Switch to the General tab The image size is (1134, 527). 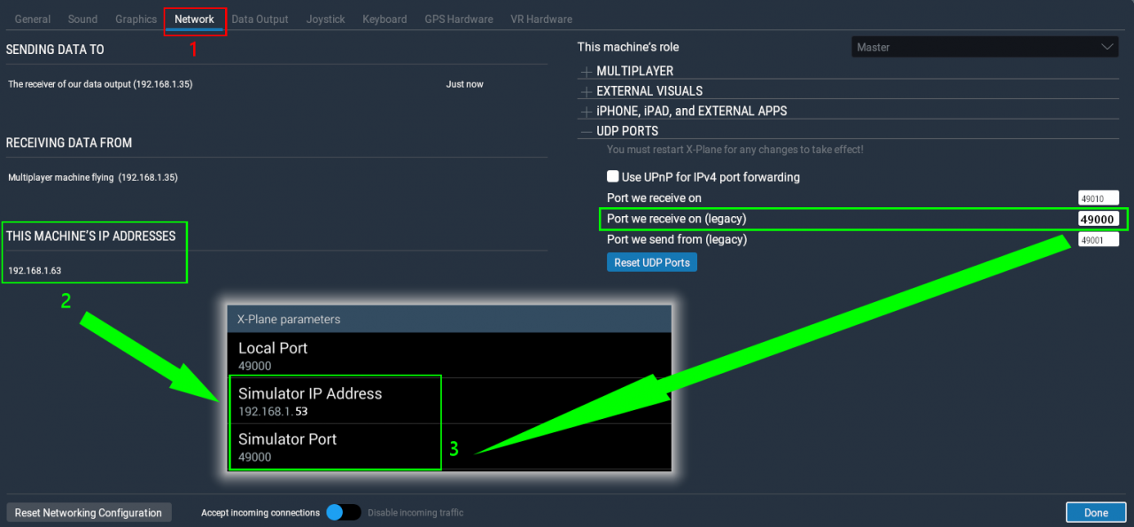[33, 19]
